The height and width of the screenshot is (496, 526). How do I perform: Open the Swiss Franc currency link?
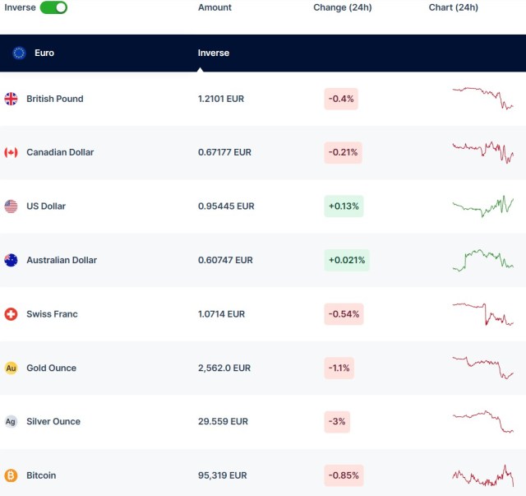(52, 314)
